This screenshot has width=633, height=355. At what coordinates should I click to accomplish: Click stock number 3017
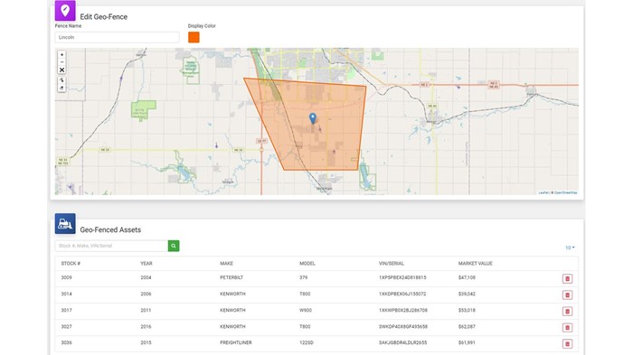(x=66, y=310)
